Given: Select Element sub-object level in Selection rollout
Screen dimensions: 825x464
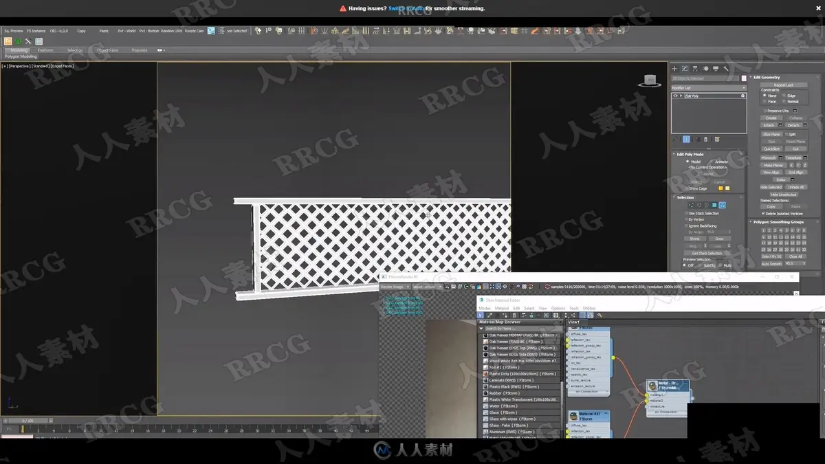Looking at the screenshot, I should [722, 205].
